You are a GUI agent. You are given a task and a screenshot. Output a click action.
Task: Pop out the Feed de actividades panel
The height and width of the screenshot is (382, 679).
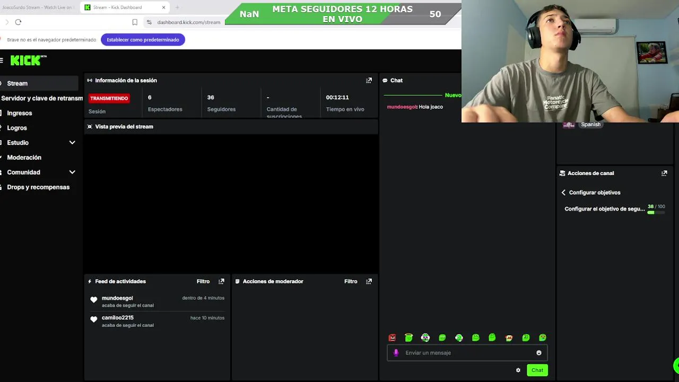pos(221,281)
